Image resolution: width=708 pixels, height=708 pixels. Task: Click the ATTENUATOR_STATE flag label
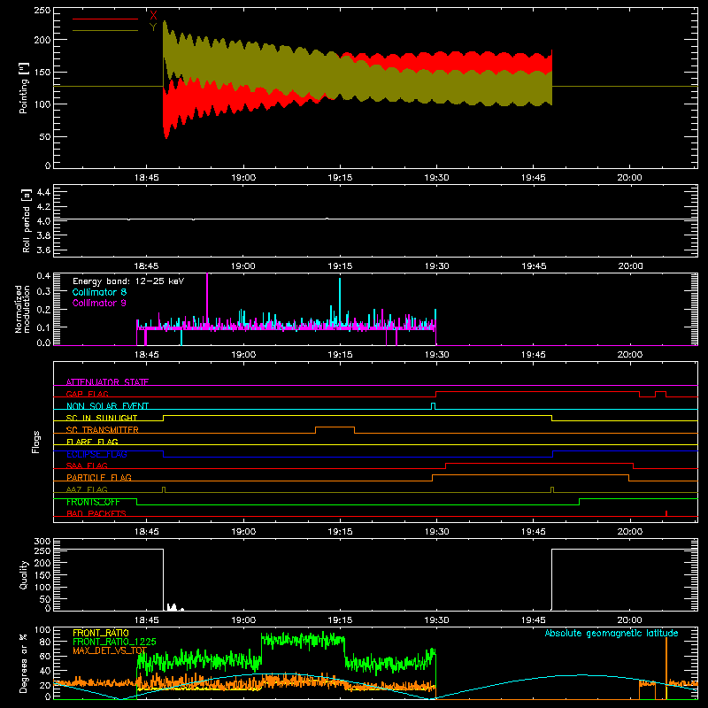[107, 382]
